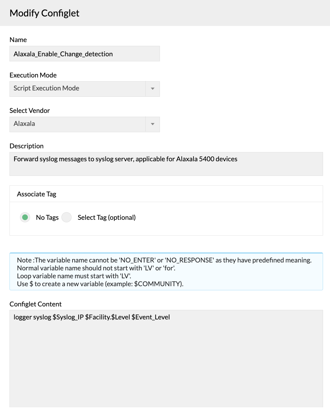This screenshot has height=413, width=330.
Task: Click the Alaxala vendor selection box
Action: pos(78,124)
